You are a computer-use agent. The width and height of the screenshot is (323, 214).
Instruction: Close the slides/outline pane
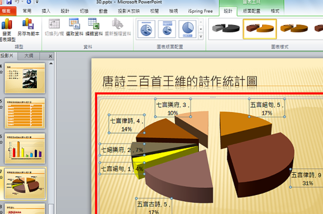point(50,56)
